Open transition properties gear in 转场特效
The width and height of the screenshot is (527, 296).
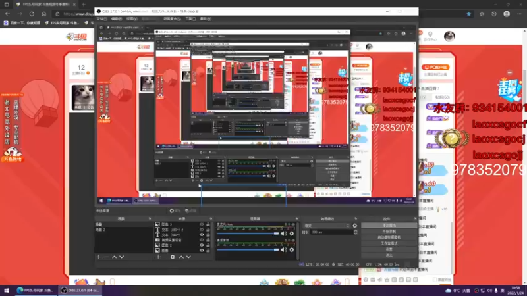point(355,226)
